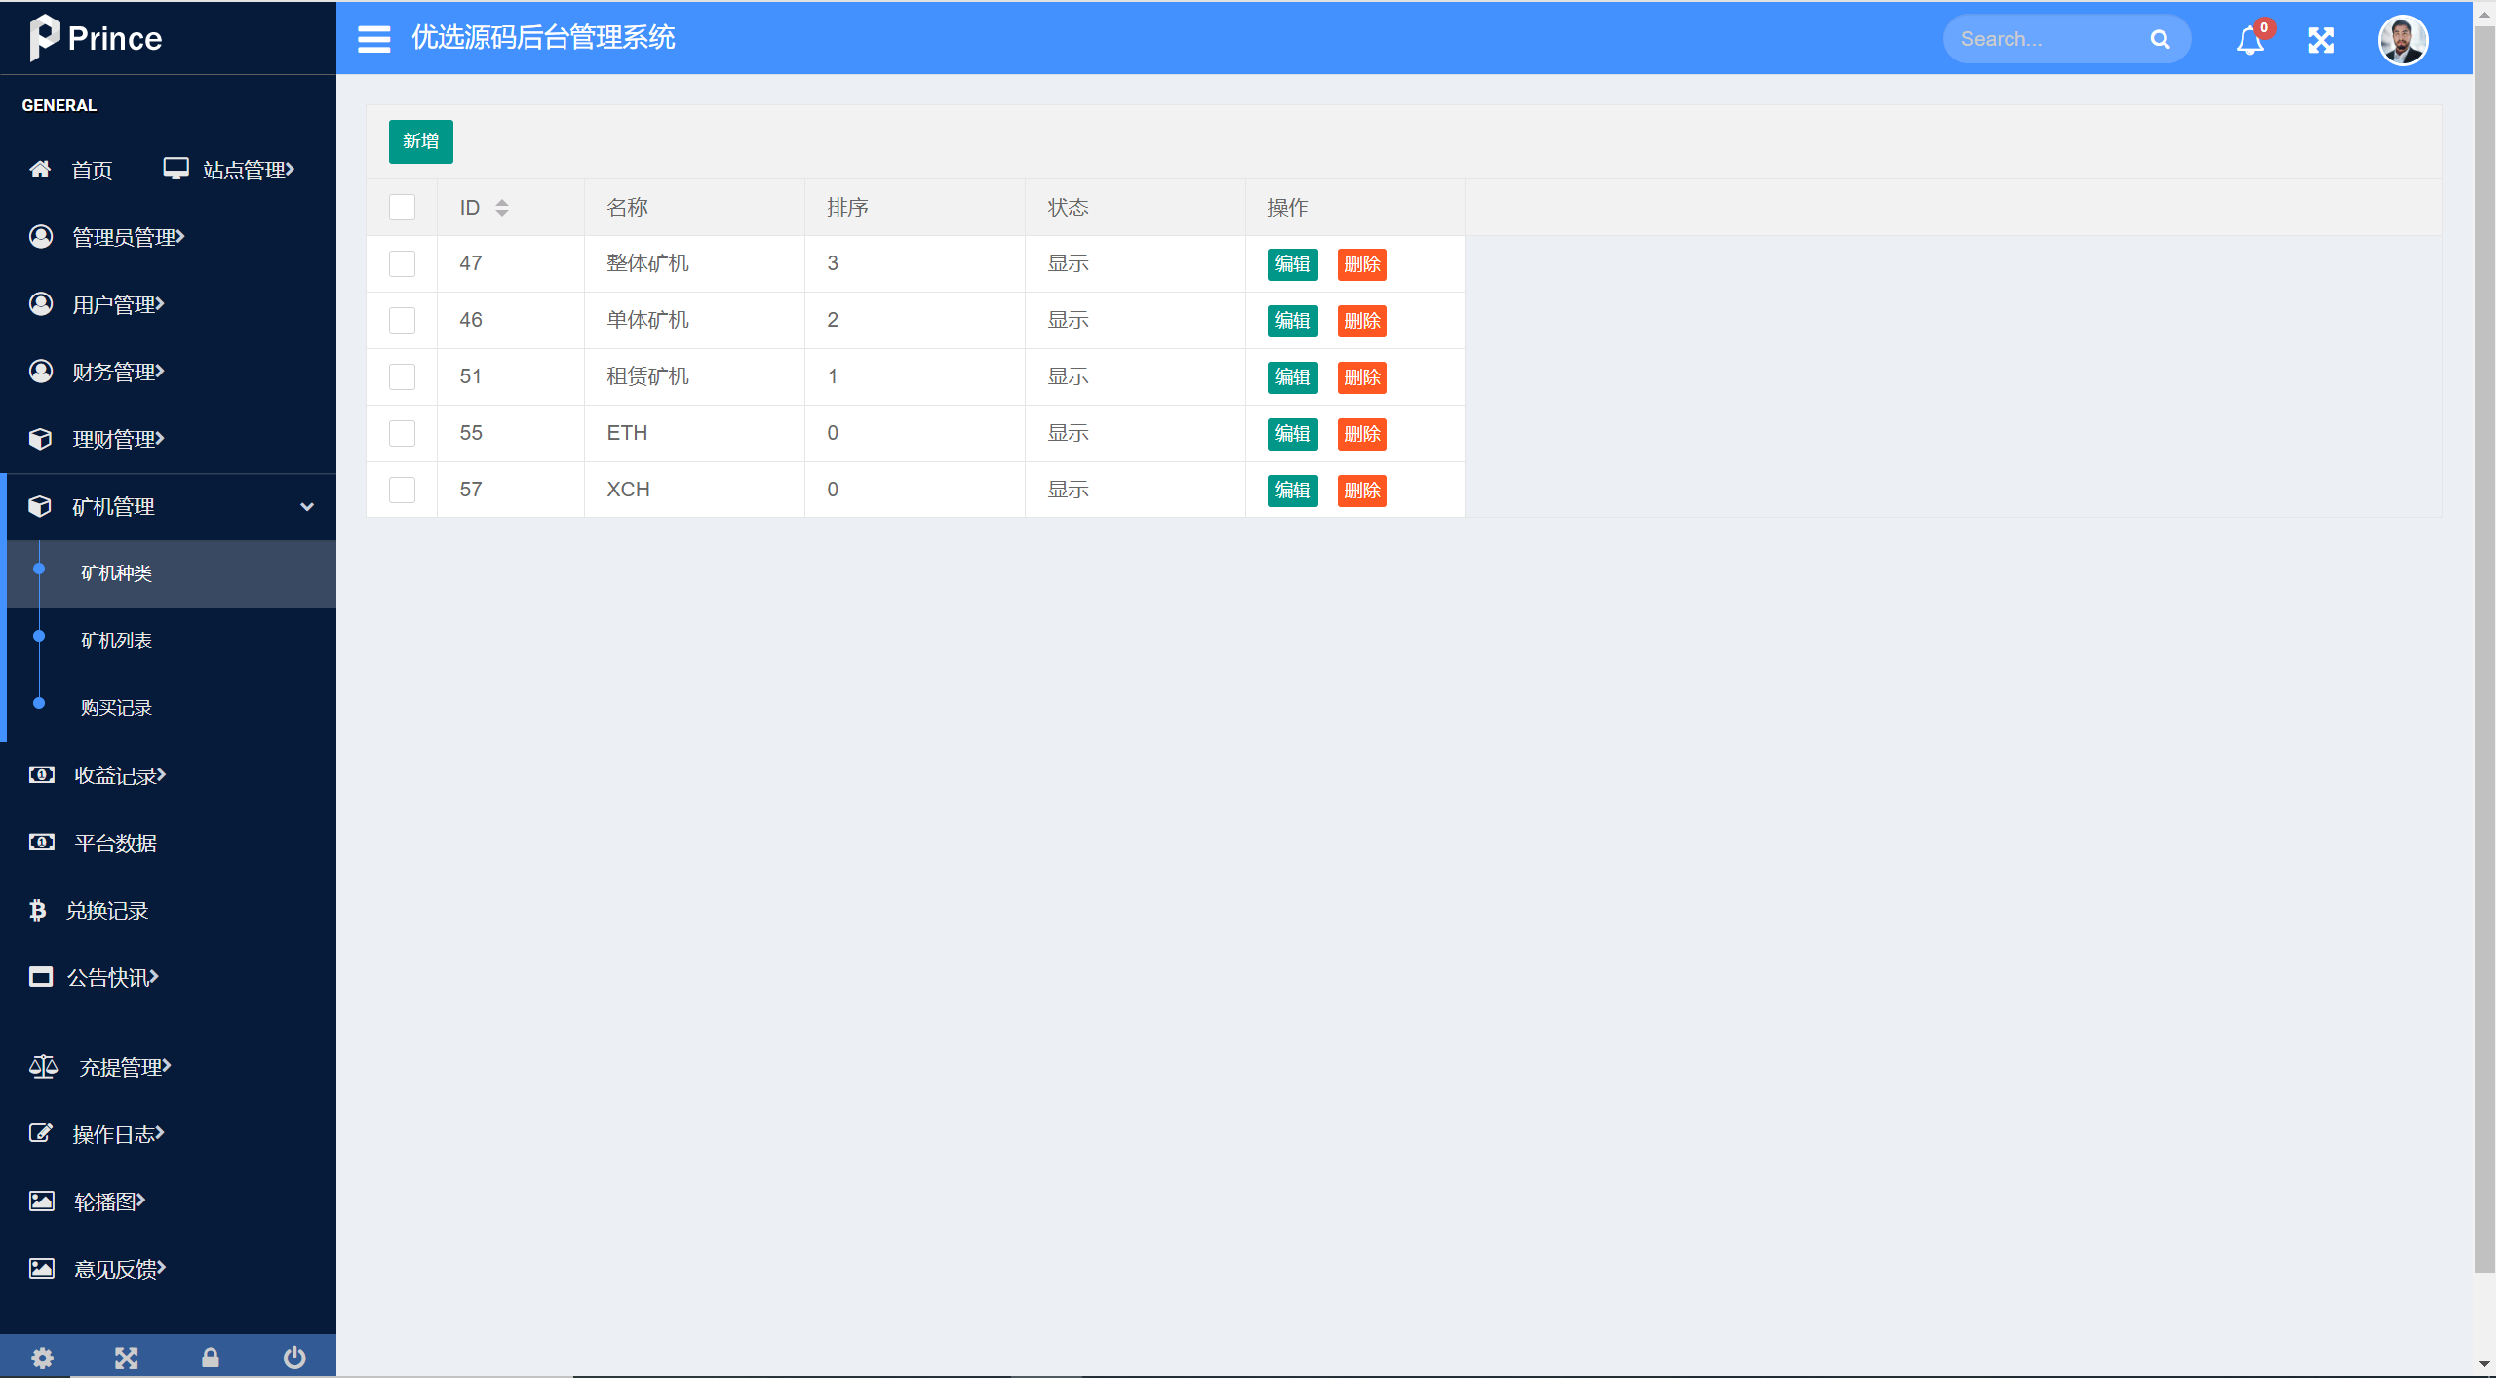Sort the table by ID column arrows
The width and height of the screenshot is (2496, 1378).
(501, 207)
